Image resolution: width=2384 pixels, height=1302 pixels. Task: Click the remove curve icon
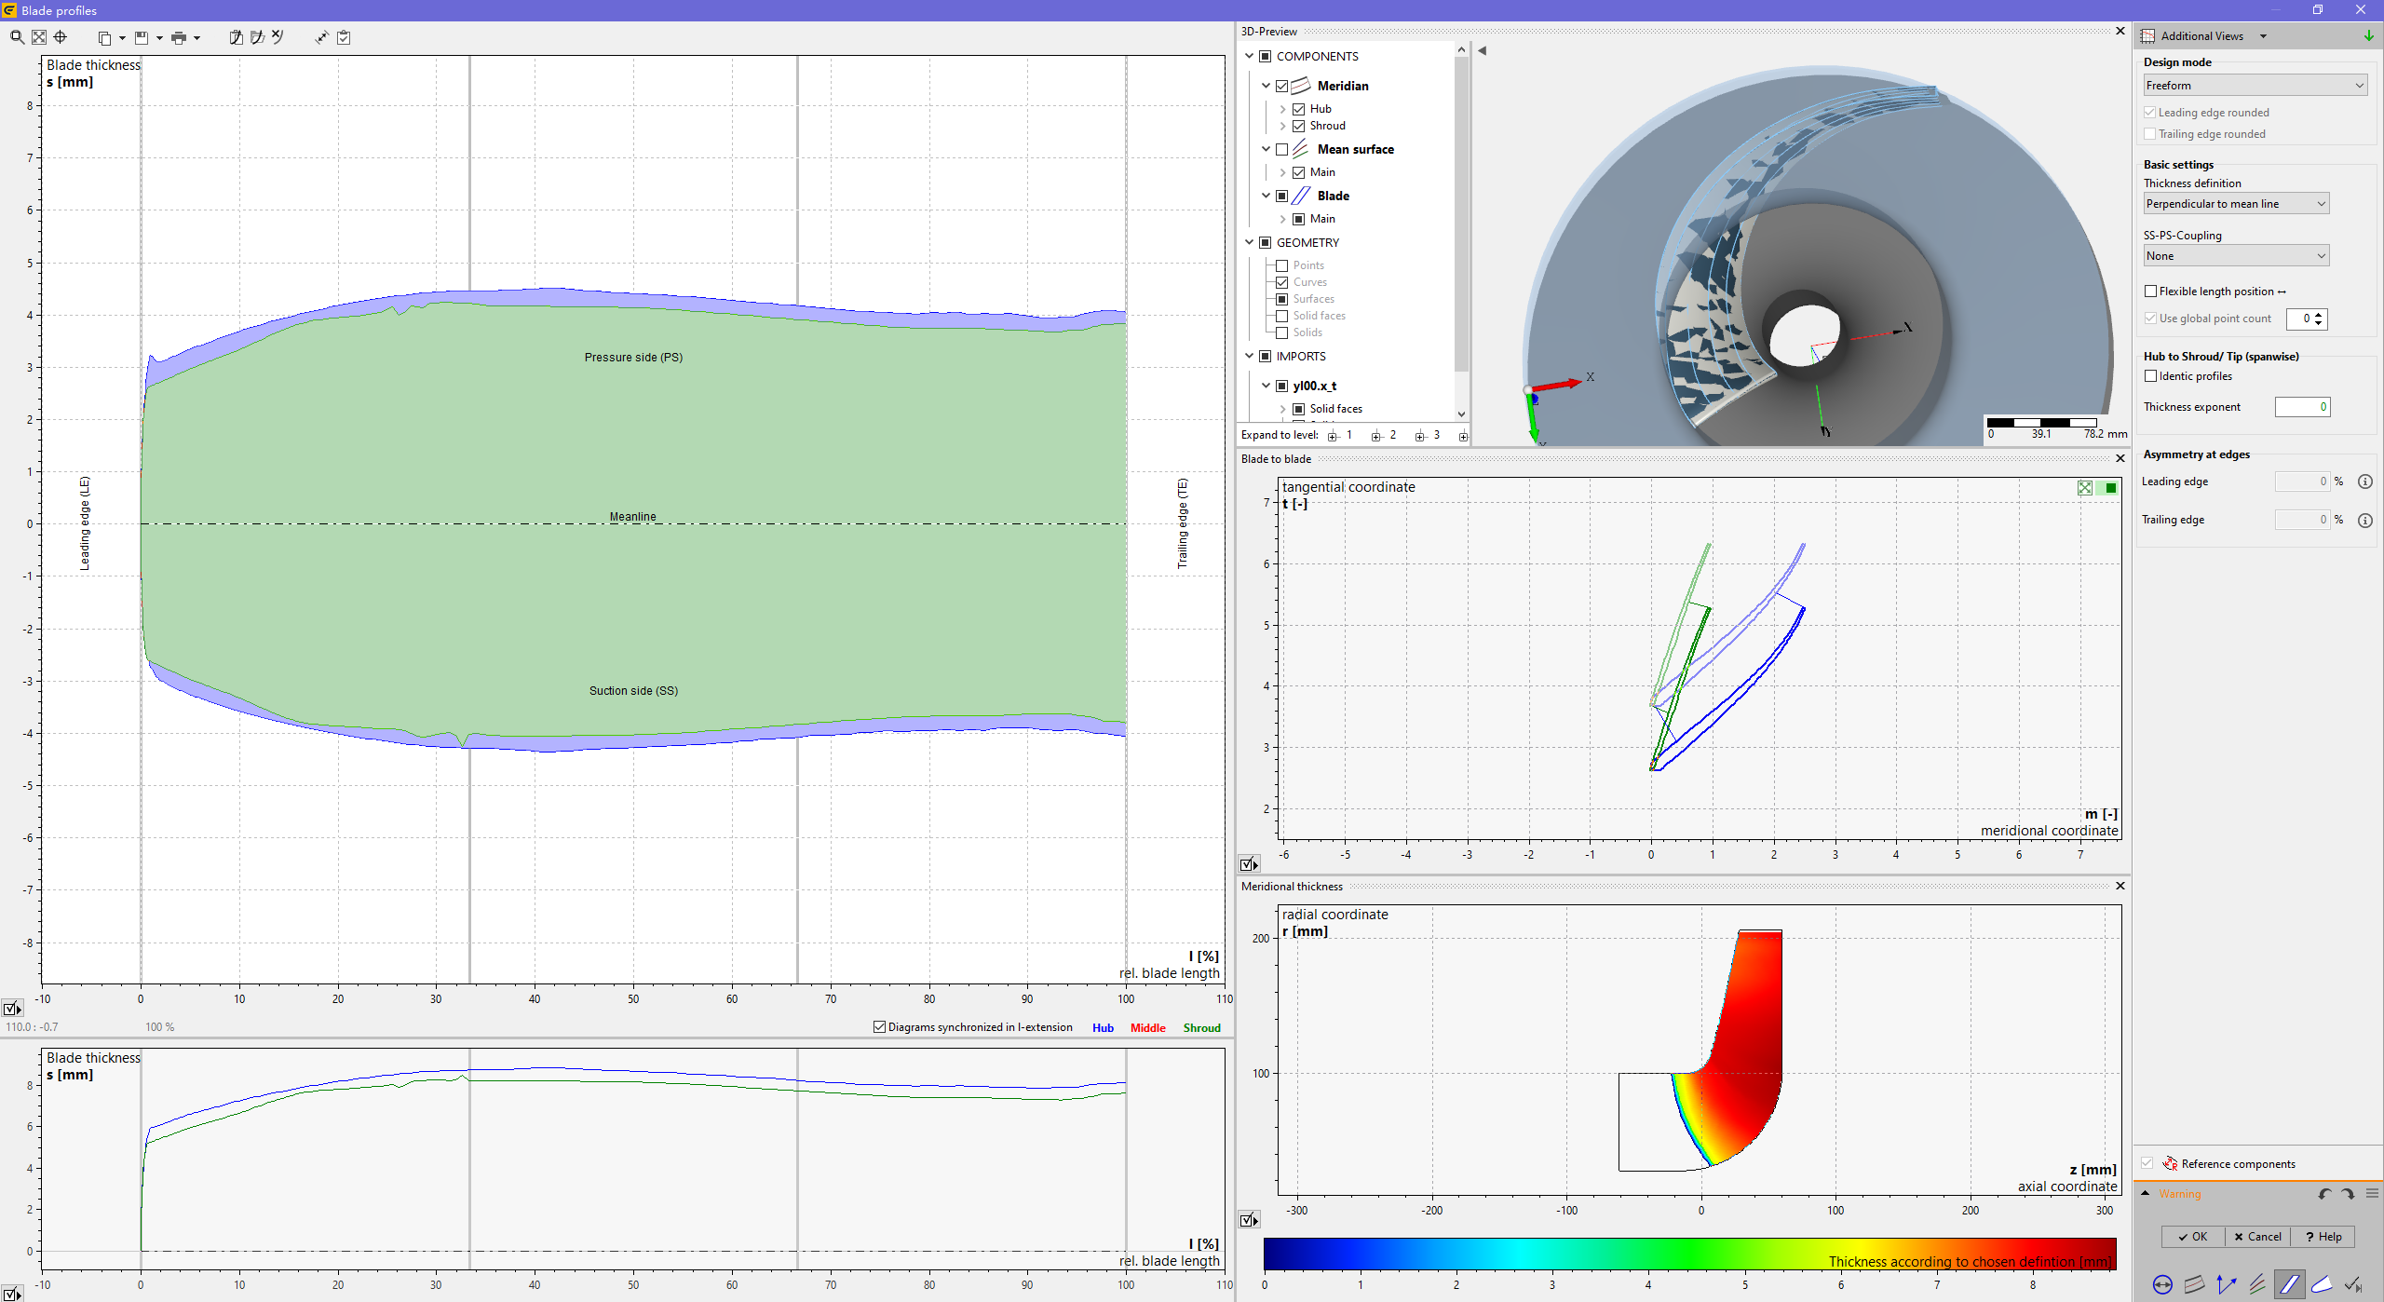[278, 37]
